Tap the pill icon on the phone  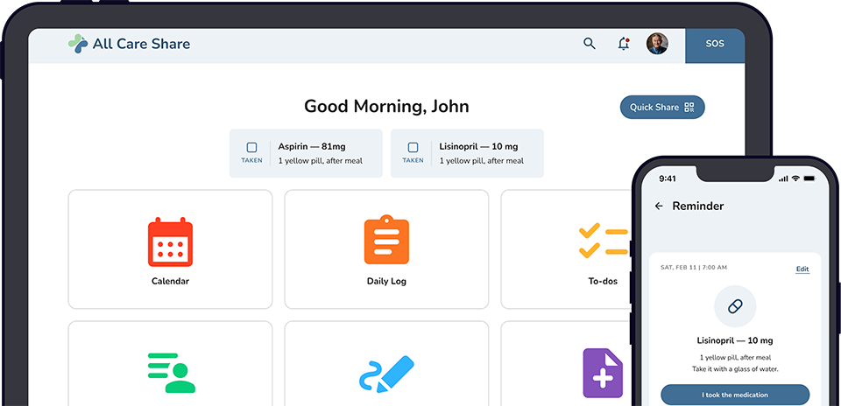tap(735, 306)
